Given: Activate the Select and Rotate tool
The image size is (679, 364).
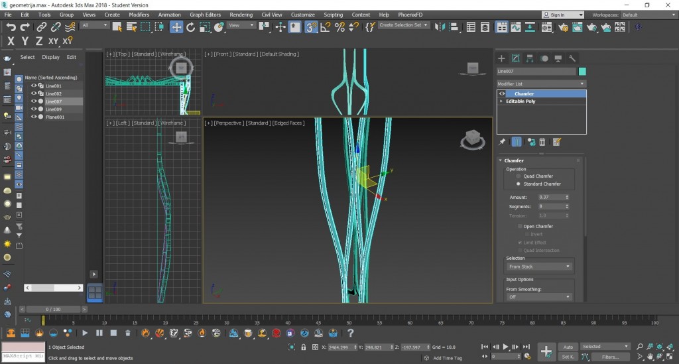Looking at the screenshot, I should (x=190, y=27).
